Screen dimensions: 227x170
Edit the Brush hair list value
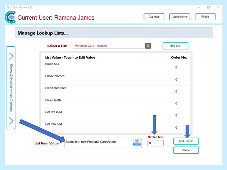tap(52, 64)
